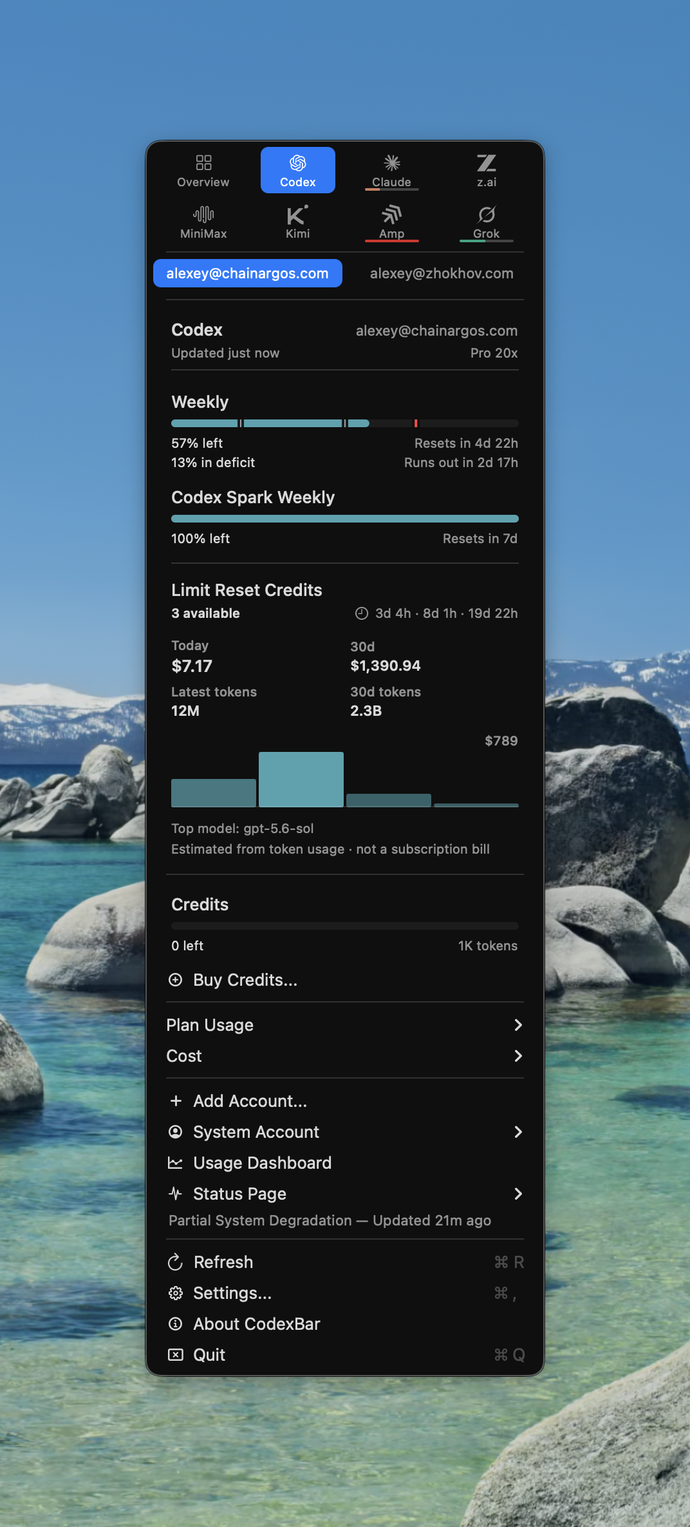This screenshot has width=690, height=1527.
Task: Click Latest tokens '12M' value
Action: tap(185, 711)
